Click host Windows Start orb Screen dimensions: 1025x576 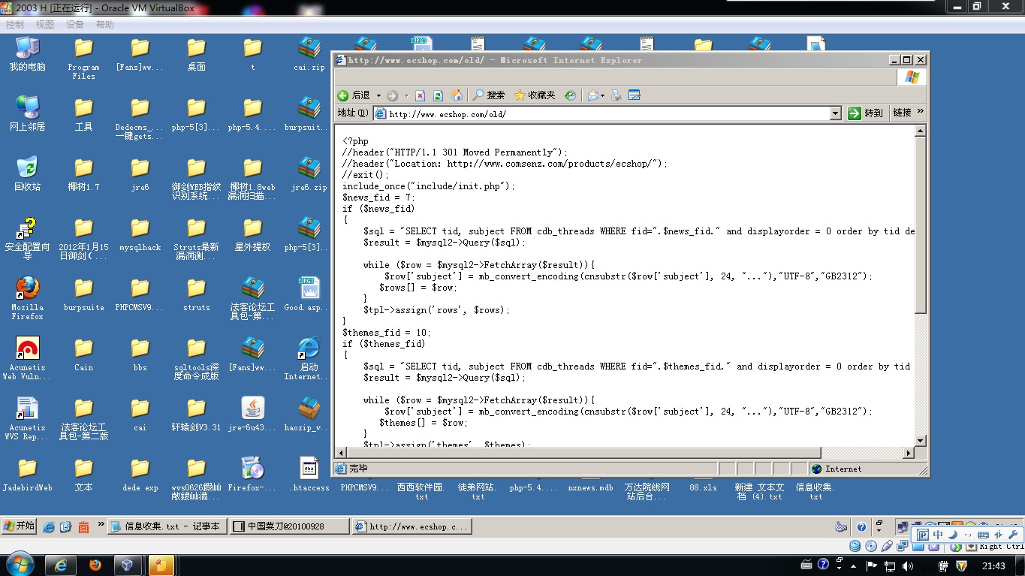19,565
